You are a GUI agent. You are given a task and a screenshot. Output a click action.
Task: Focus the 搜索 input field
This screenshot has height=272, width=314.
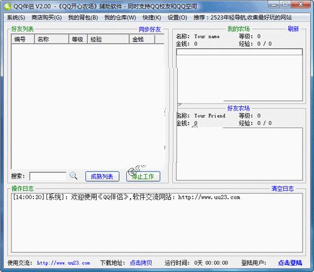coord(48,176)
